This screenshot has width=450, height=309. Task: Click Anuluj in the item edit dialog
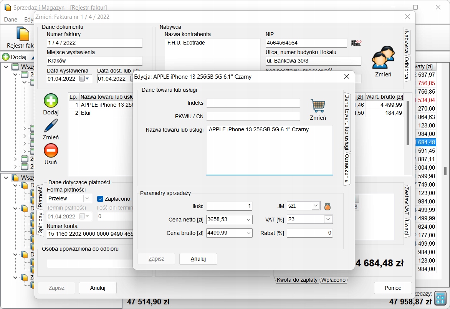tap(198, 259)
